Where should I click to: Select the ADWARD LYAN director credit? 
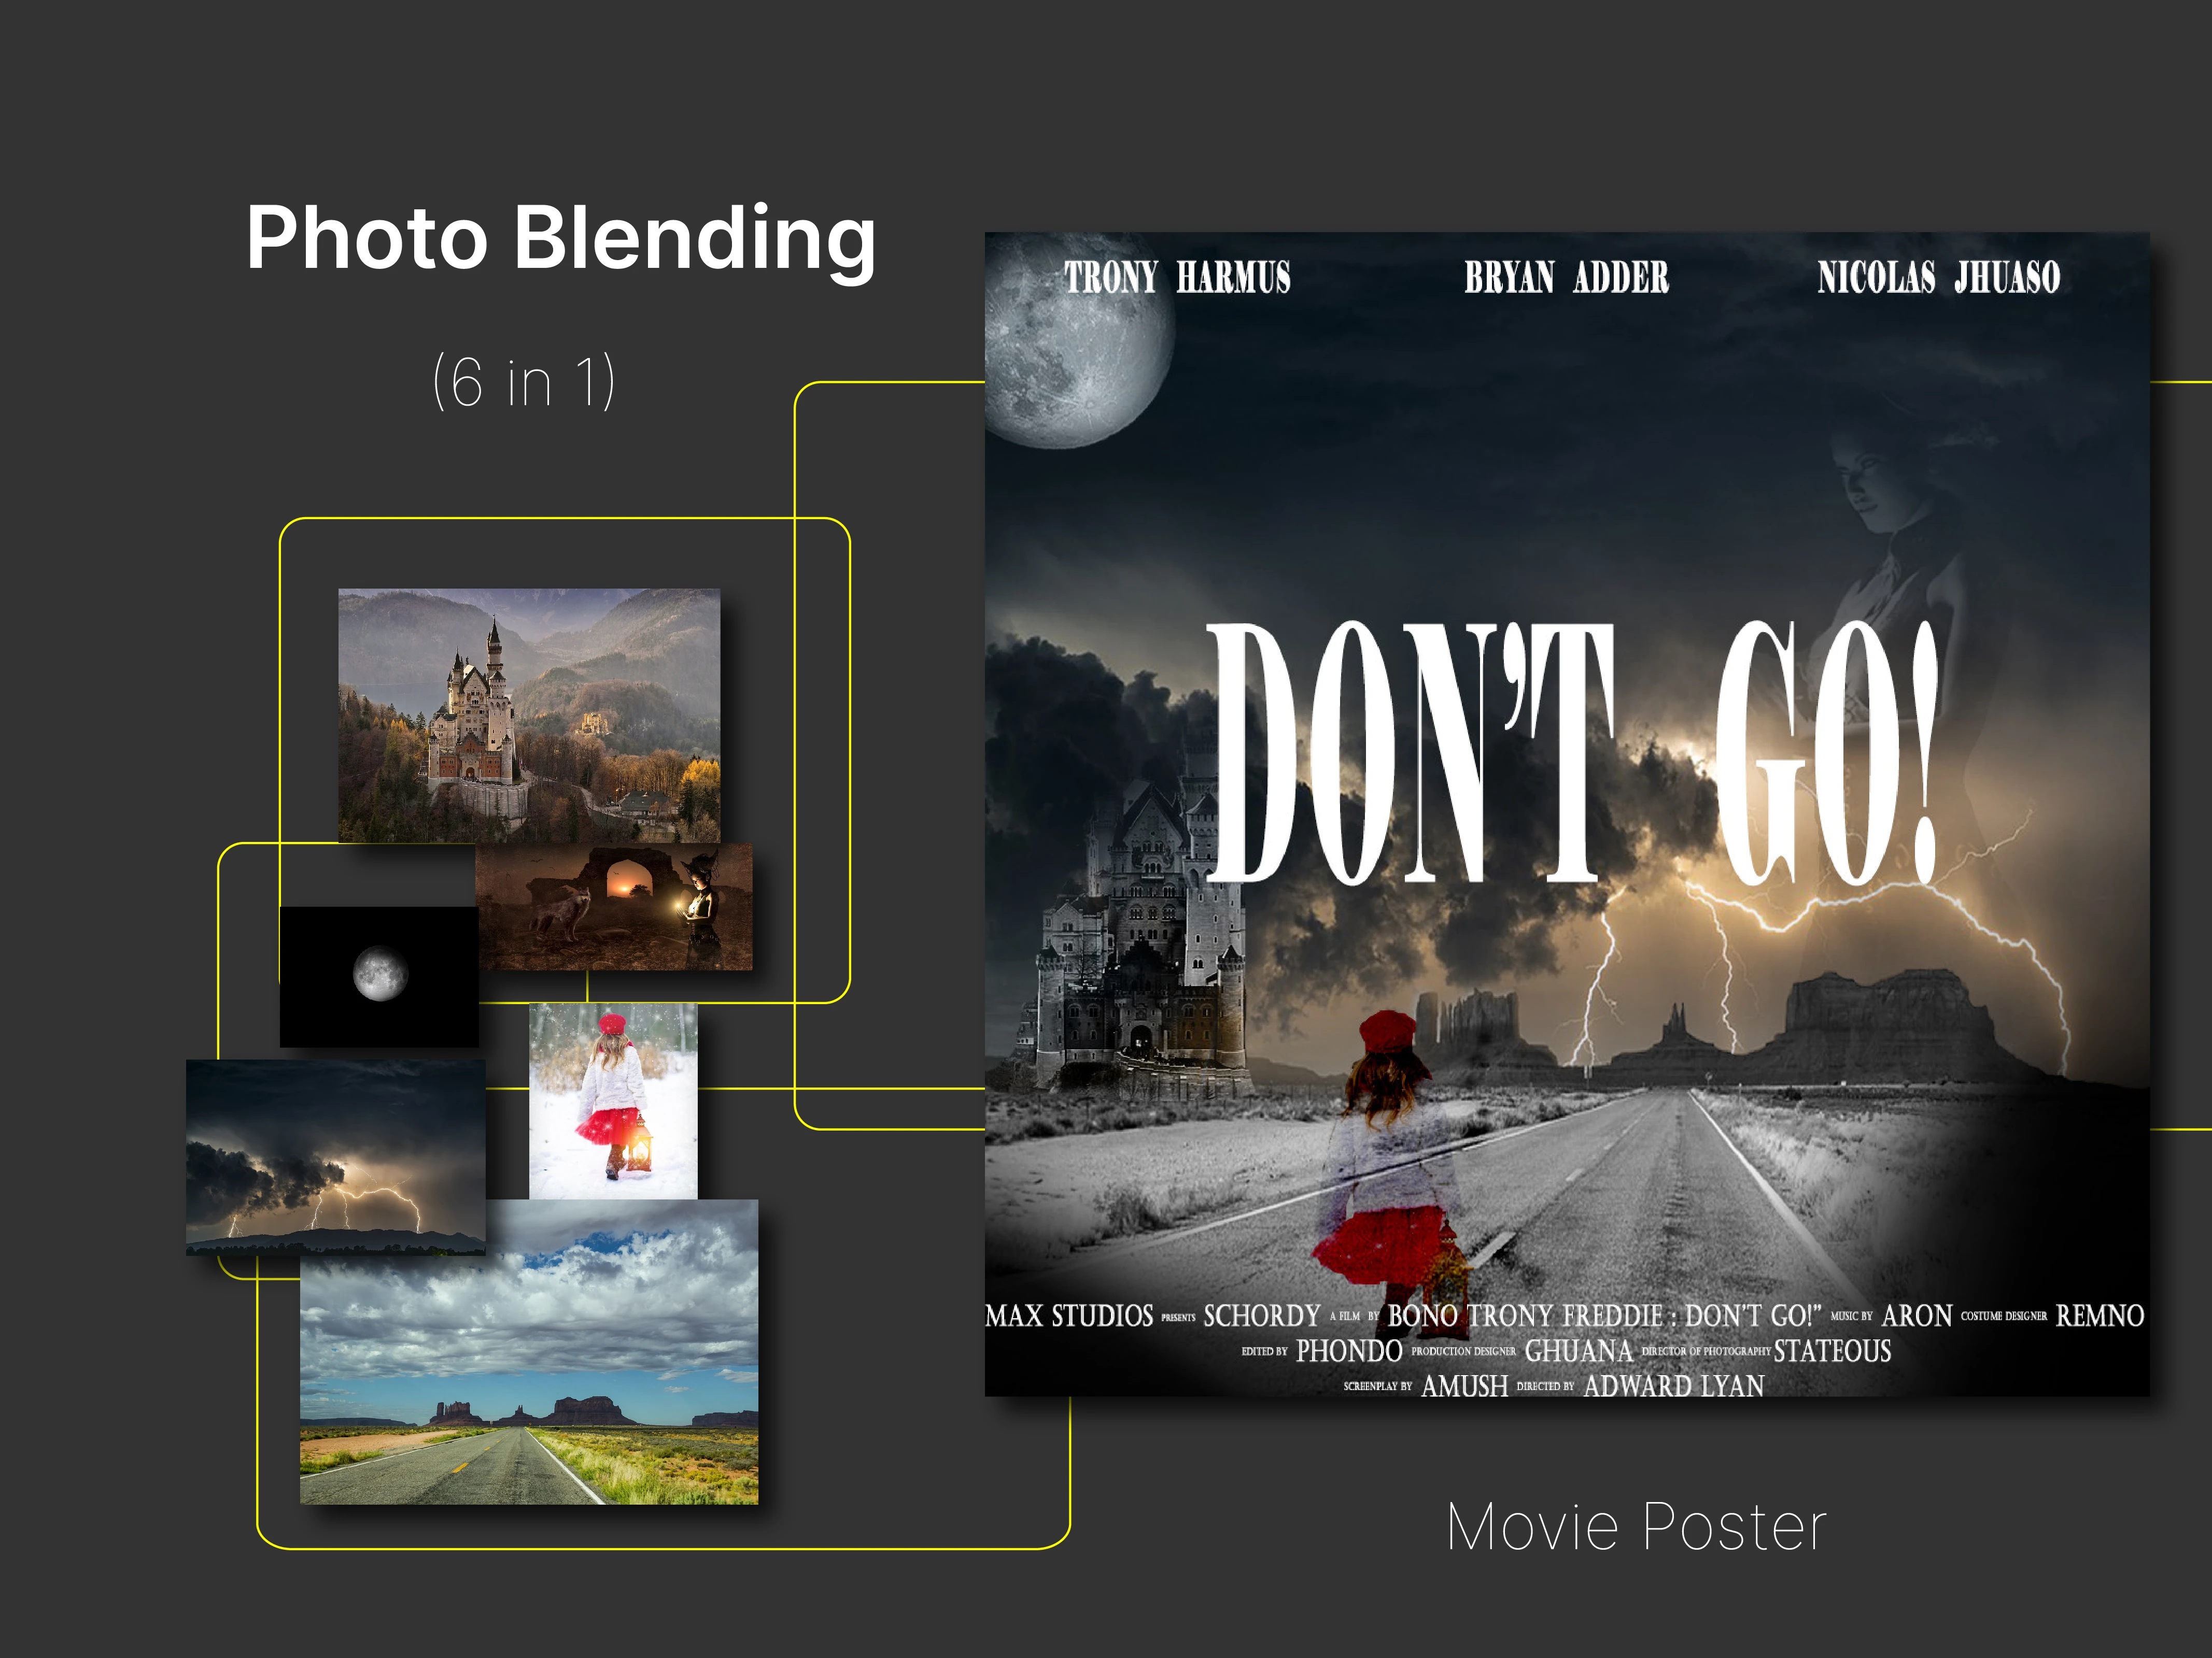coord(1674,1385)
